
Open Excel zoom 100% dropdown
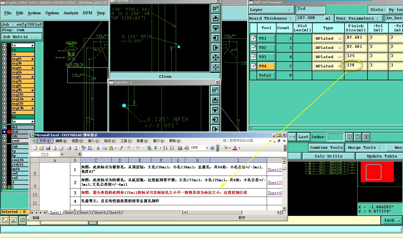(x=207, y=148)
